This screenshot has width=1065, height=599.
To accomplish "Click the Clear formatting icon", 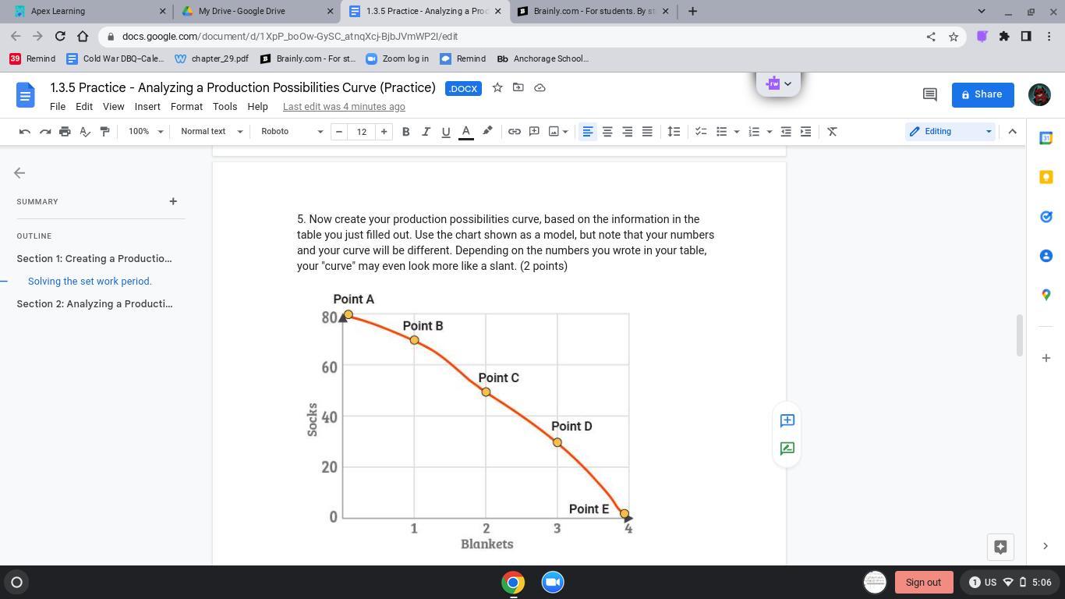I will (832, 132).
